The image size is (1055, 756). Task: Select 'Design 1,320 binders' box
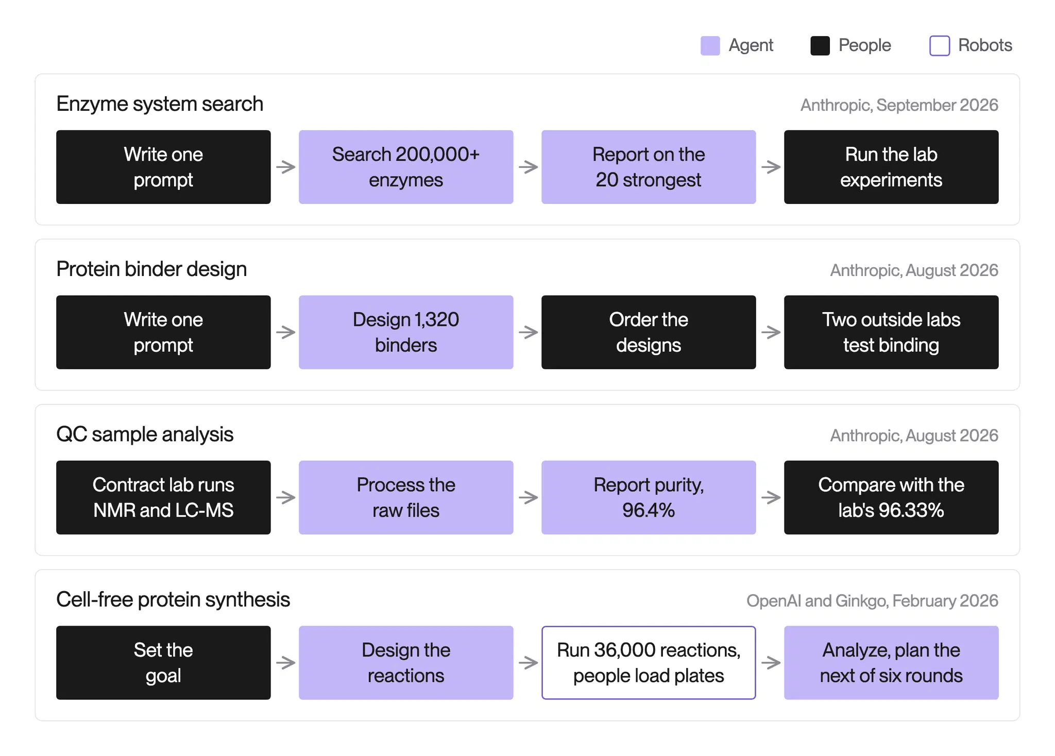pyautogui.click(x=406, y=332)
